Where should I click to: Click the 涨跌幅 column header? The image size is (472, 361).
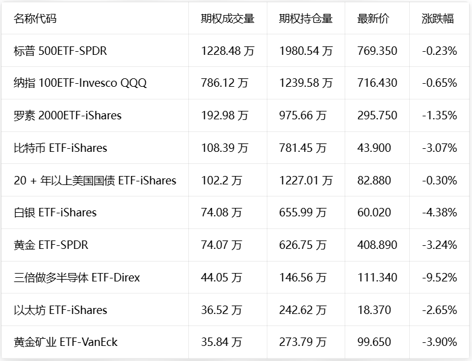click(x=438, y=19)
